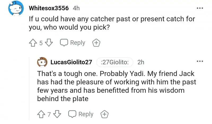Open the LucasGiolito27 username link
Image resolution: width=212 pixels, height=124 pixels.
[71, 62]
